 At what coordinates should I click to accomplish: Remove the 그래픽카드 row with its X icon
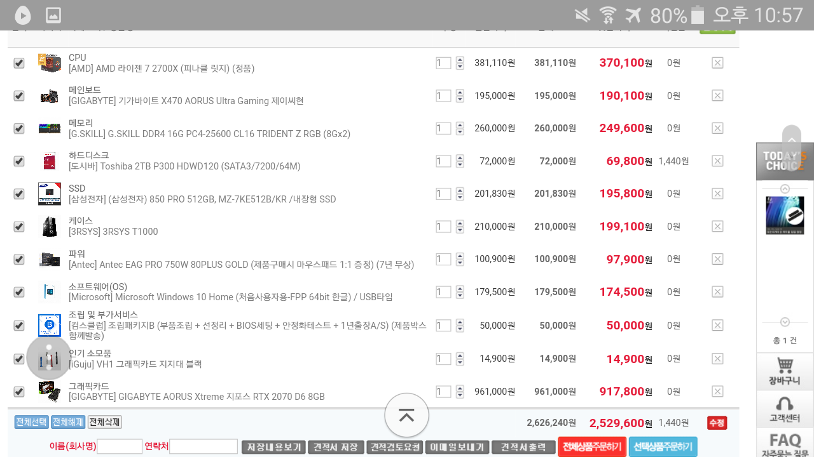coord(717,392)
